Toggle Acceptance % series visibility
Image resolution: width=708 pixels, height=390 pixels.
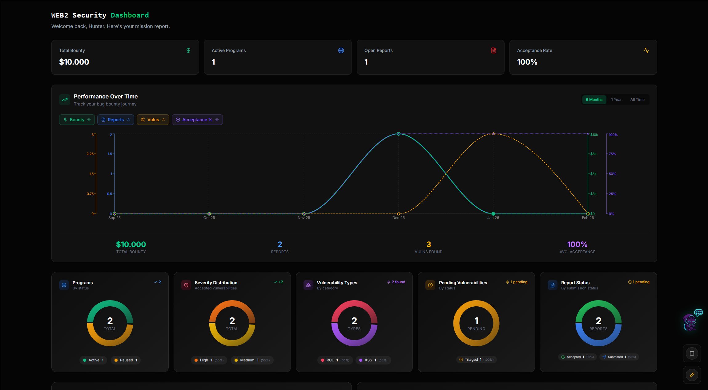pyautogui.click(x=197, y=120)
